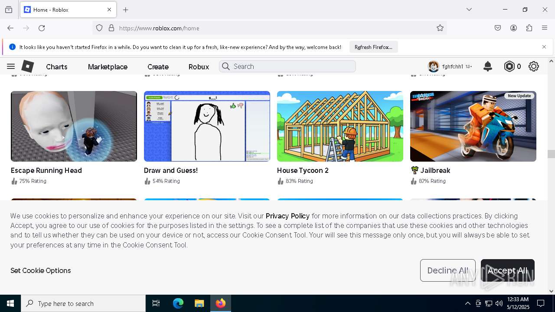
Task: Focus the Roblox search field
Action: [287, 66]
